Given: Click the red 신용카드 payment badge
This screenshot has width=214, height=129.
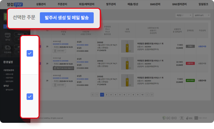Looking at the screenshot, I should pos(190,63).
